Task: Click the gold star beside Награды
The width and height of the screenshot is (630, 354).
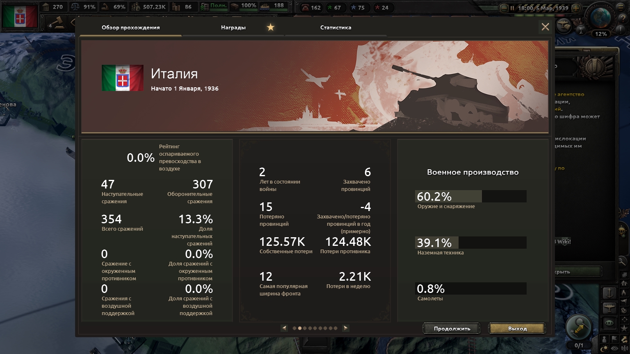Action: [271, 27]
